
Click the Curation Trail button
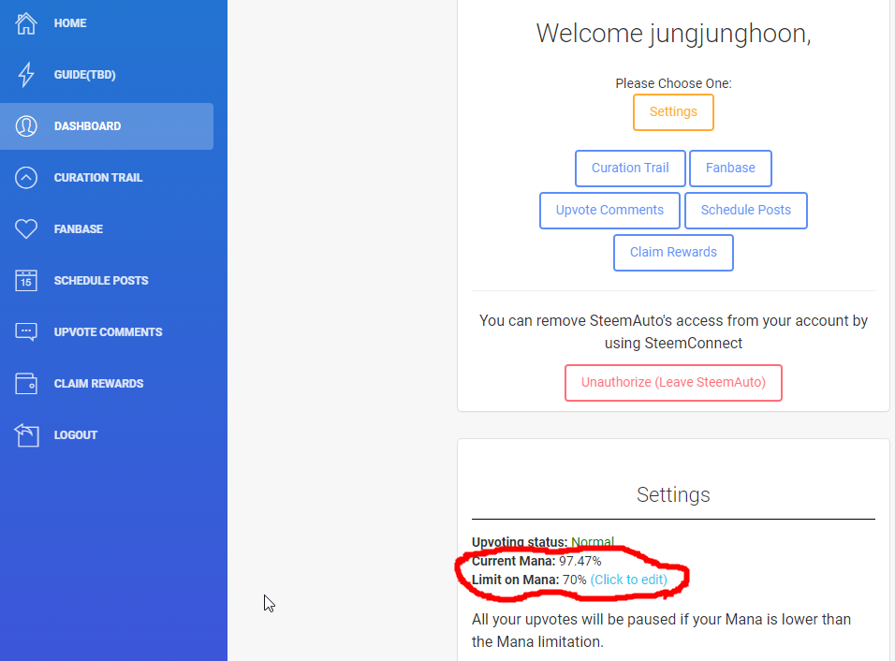tap(630, 168)
